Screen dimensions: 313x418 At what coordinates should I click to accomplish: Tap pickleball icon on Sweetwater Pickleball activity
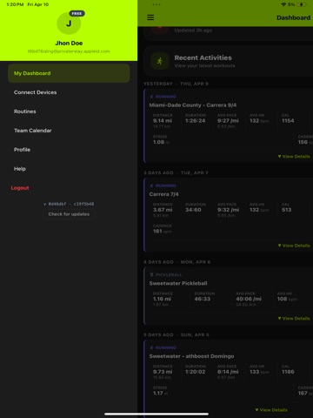pyautogui.click(x=151, y=274)
